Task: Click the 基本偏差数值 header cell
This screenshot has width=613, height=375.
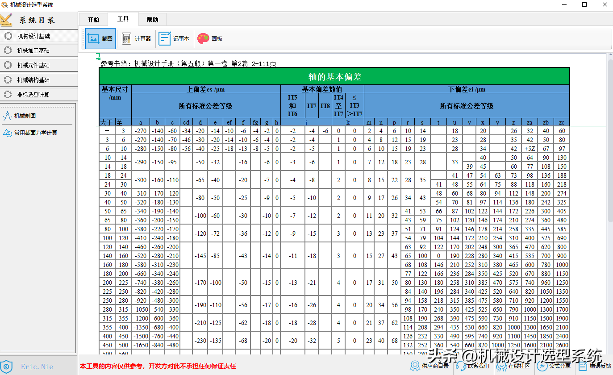Action: tap(322, 89)
